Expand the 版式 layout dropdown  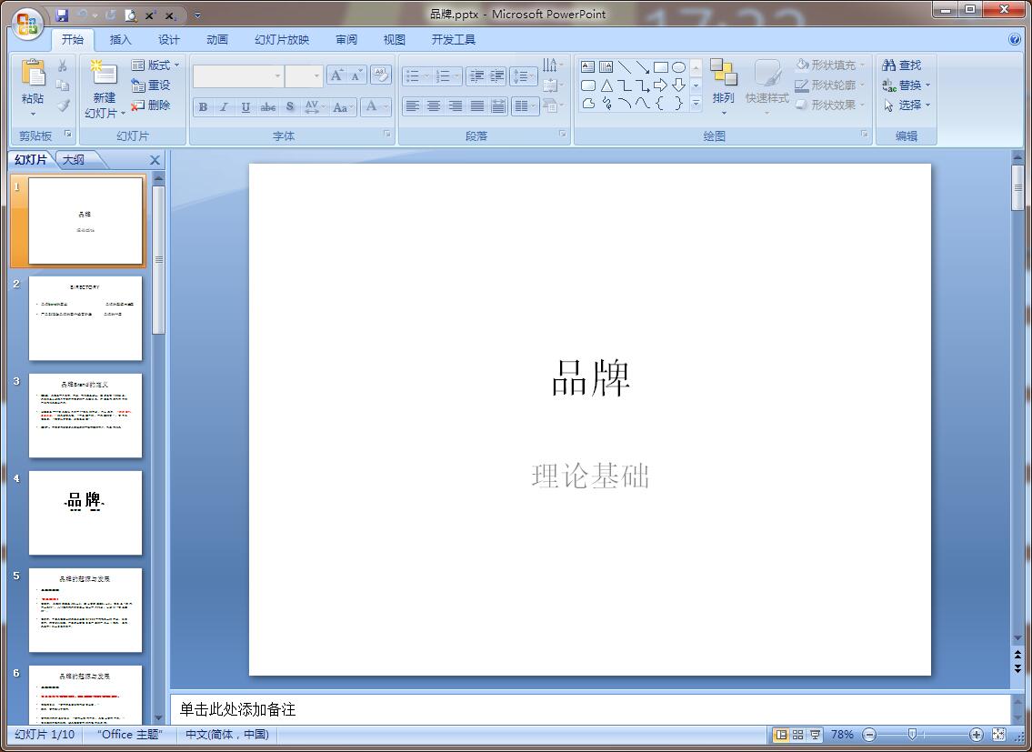(x=155, y=65)
